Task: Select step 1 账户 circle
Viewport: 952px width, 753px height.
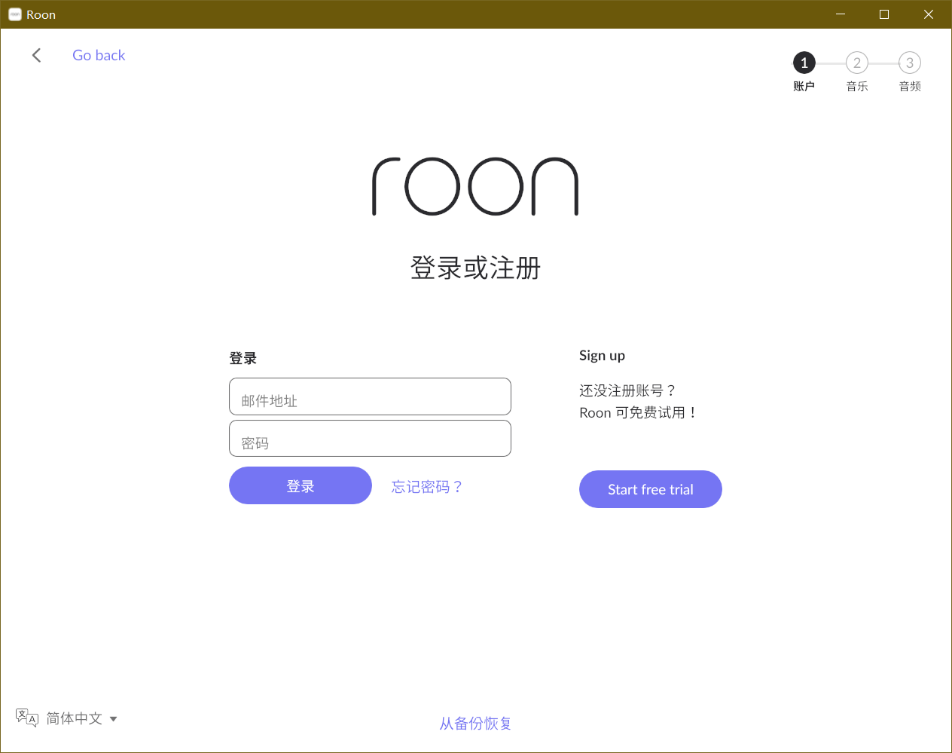Action: click(x=804, y=63)
